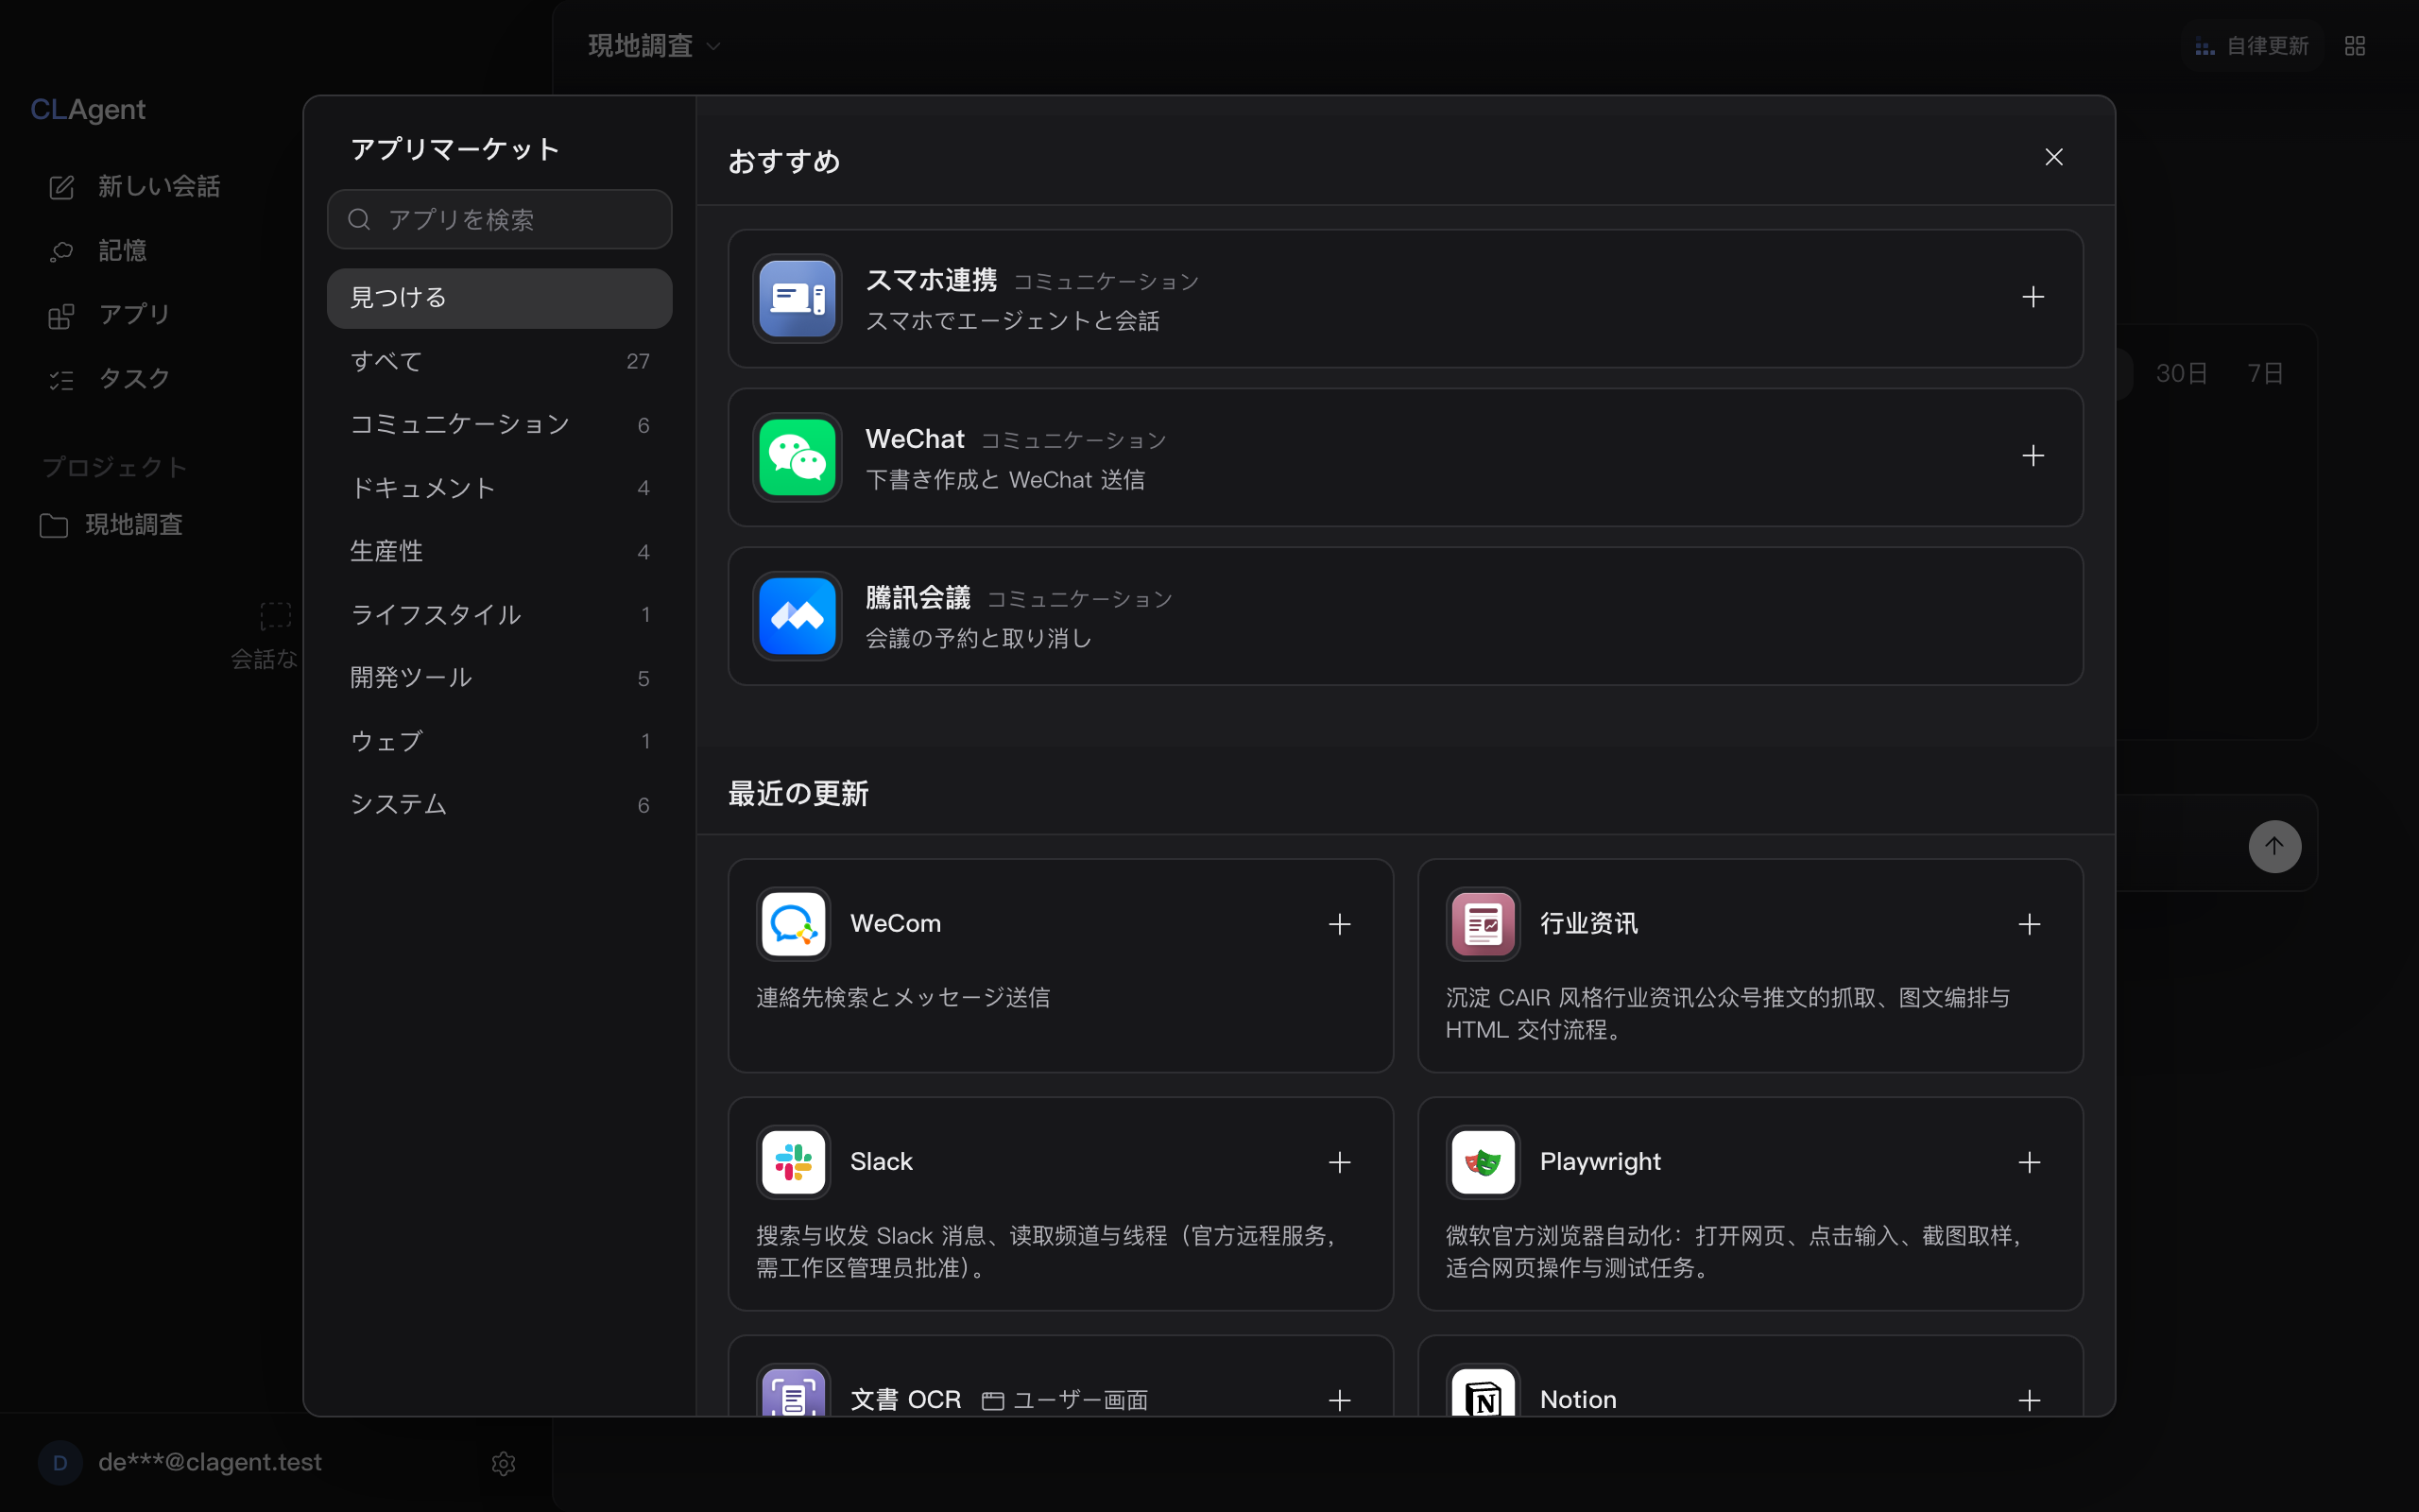Select the 30日 range in background panel

2181,374
